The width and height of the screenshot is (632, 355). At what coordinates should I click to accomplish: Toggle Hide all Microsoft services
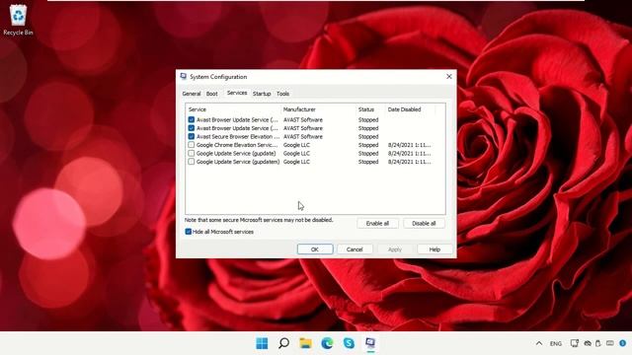coord(189,232)
